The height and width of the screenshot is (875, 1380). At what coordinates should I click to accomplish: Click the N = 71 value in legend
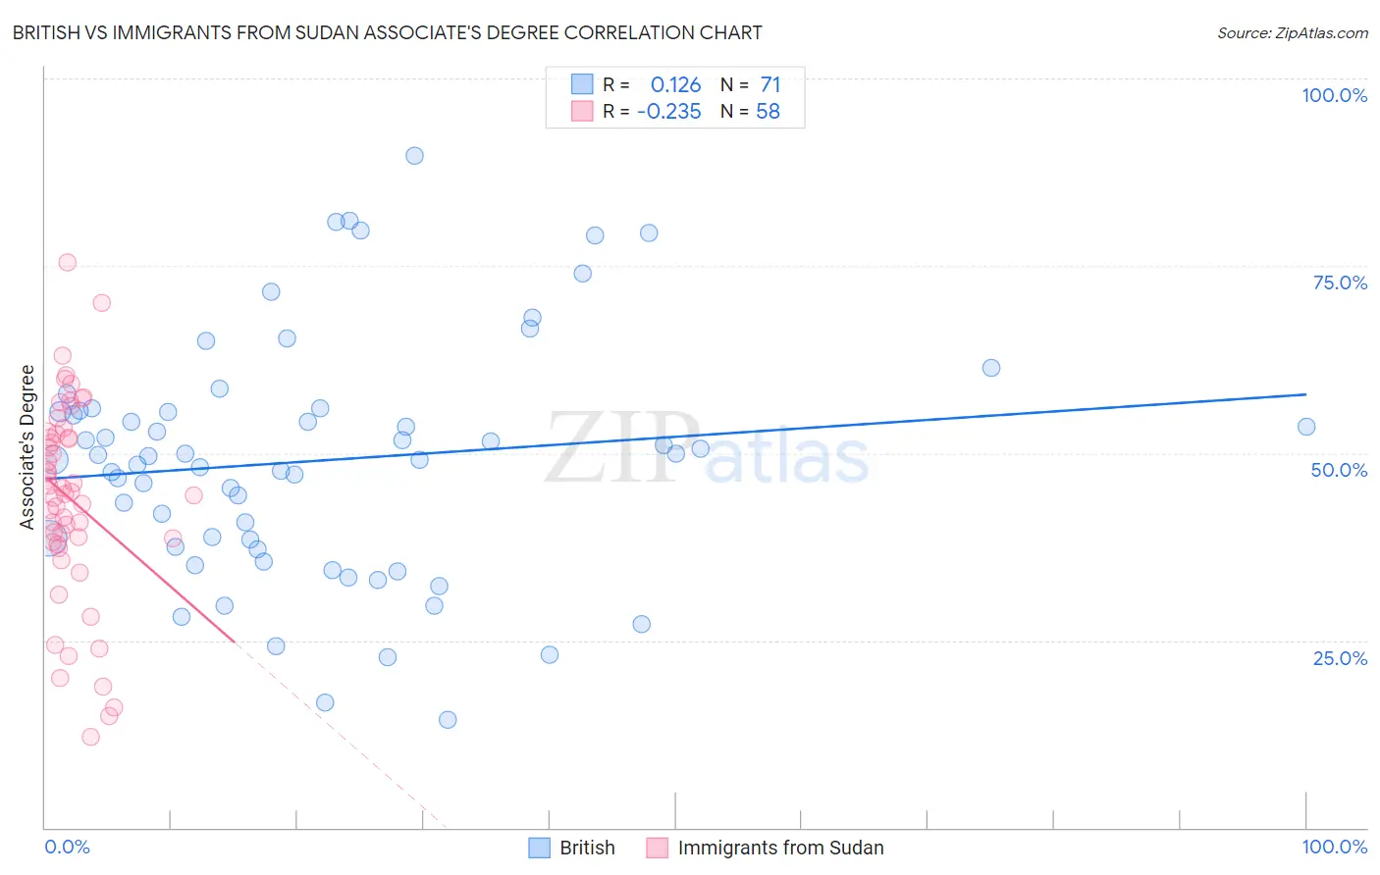(751, 84)
